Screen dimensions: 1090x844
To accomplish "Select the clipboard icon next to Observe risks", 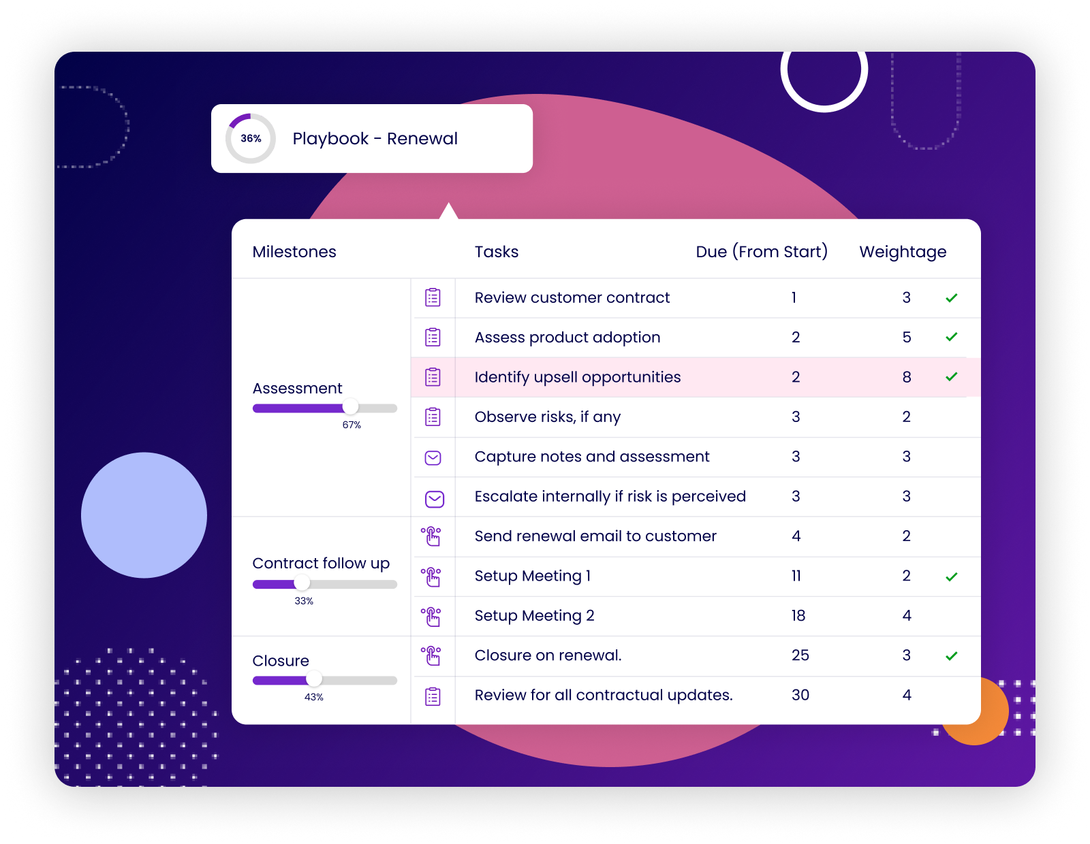I will tap(432, 417).
